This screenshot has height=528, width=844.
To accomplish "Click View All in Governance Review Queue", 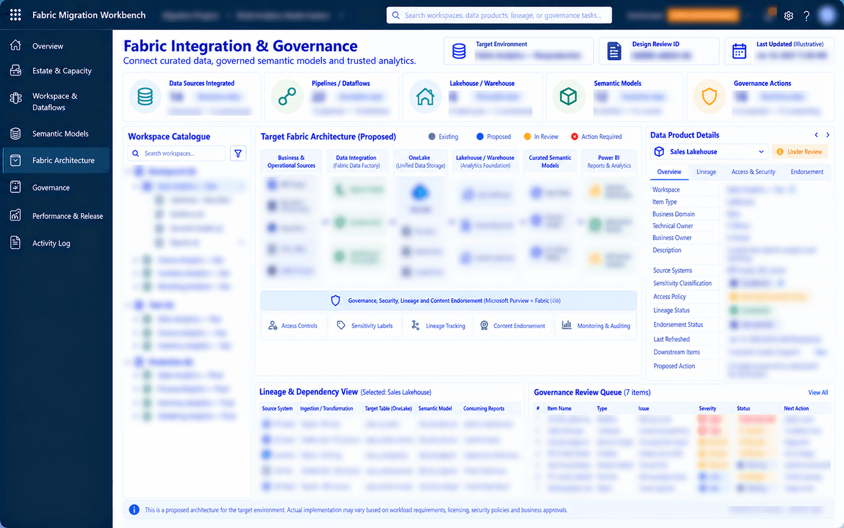I will (x=818, y=393).
